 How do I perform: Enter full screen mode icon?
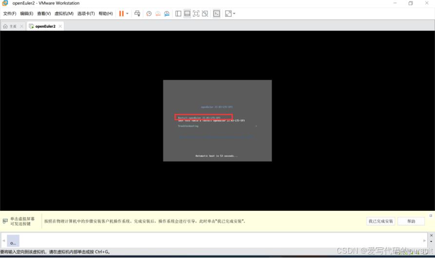coord(196,14)
